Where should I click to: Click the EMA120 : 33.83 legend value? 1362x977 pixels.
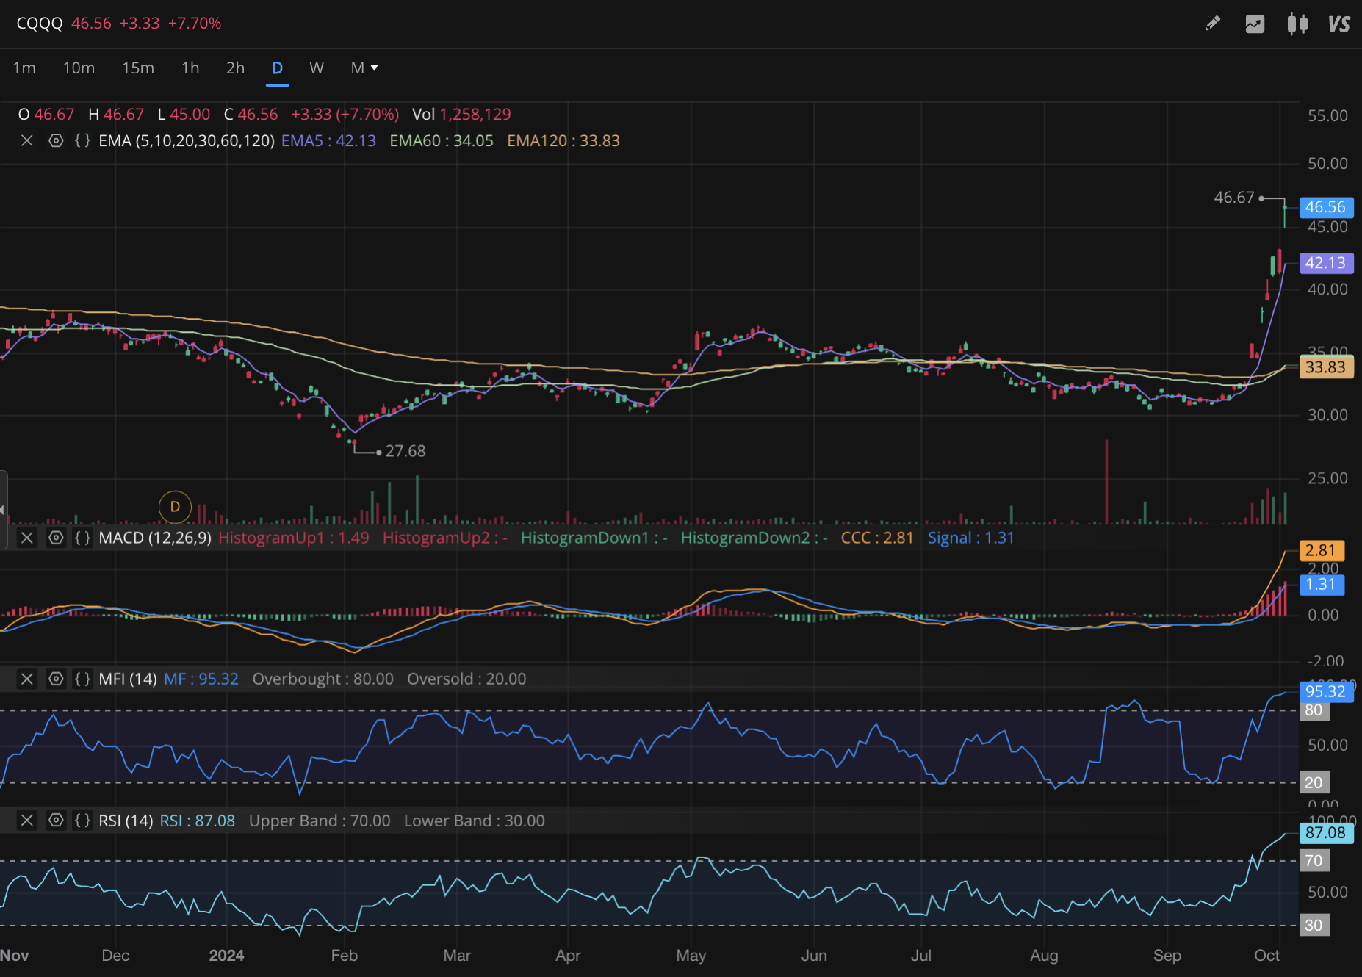563,140
